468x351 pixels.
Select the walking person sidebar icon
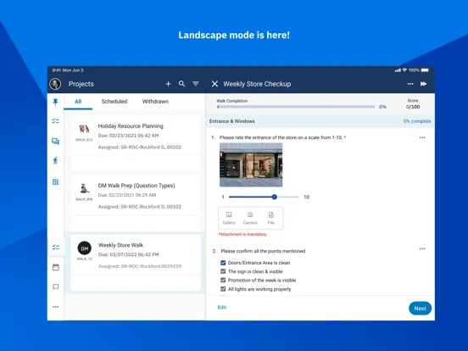[x=55, y=160]
